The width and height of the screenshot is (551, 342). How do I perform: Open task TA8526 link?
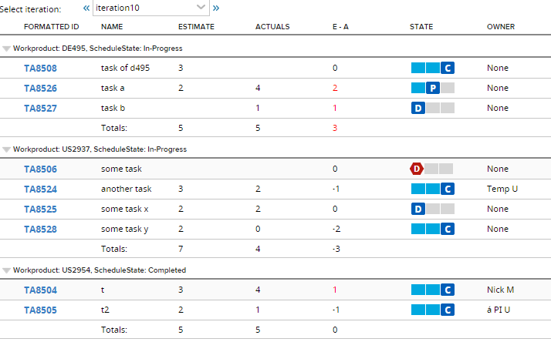[x=40, y=88]
